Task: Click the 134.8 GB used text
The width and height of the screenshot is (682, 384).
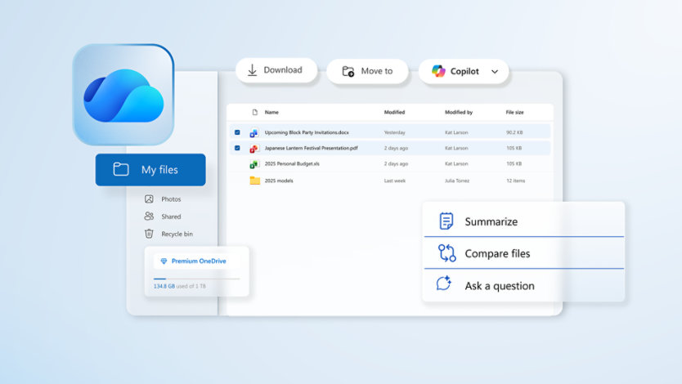Action: coord(180,286)
